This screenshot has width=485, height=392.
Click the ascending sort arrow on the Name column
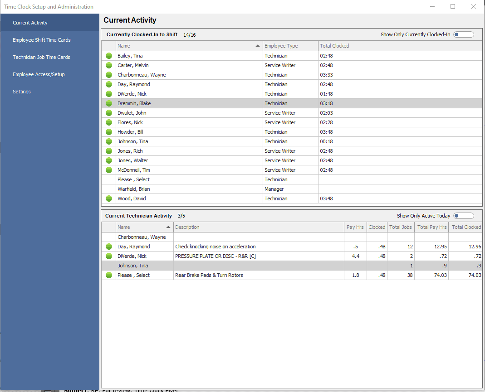(257, 45)
